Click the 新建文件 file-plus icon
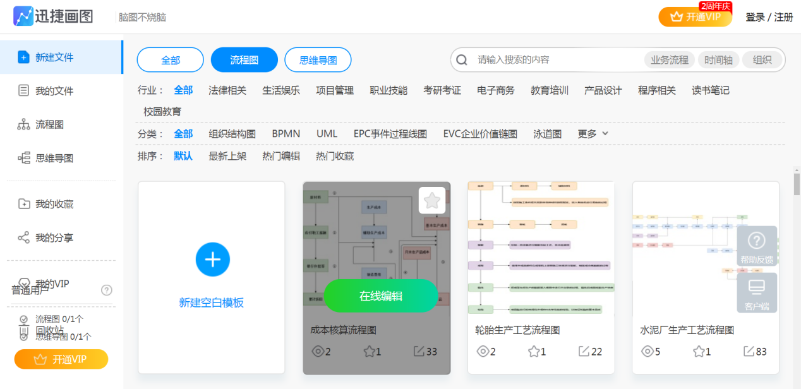Screen dimensions: 801x389 [x=23, y=57]
